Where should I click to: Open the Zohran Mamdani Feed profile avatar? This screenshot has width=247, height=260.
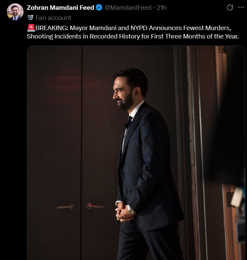click(x=15, y=12)
